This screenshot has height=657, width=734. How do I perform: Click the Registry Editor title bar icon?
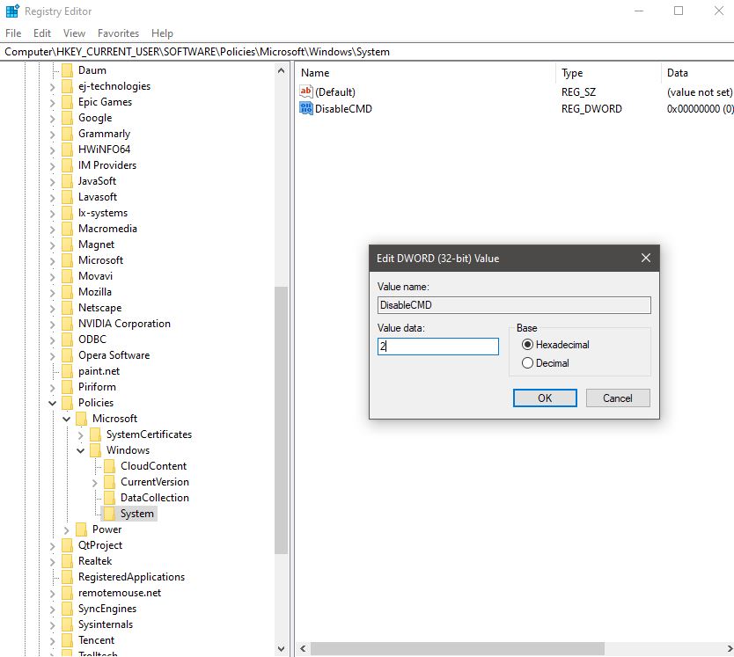12,11
